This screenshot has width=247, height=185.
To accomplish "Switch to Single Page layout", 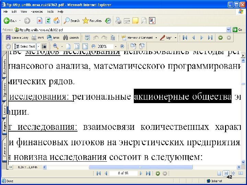I will (219, 173).
